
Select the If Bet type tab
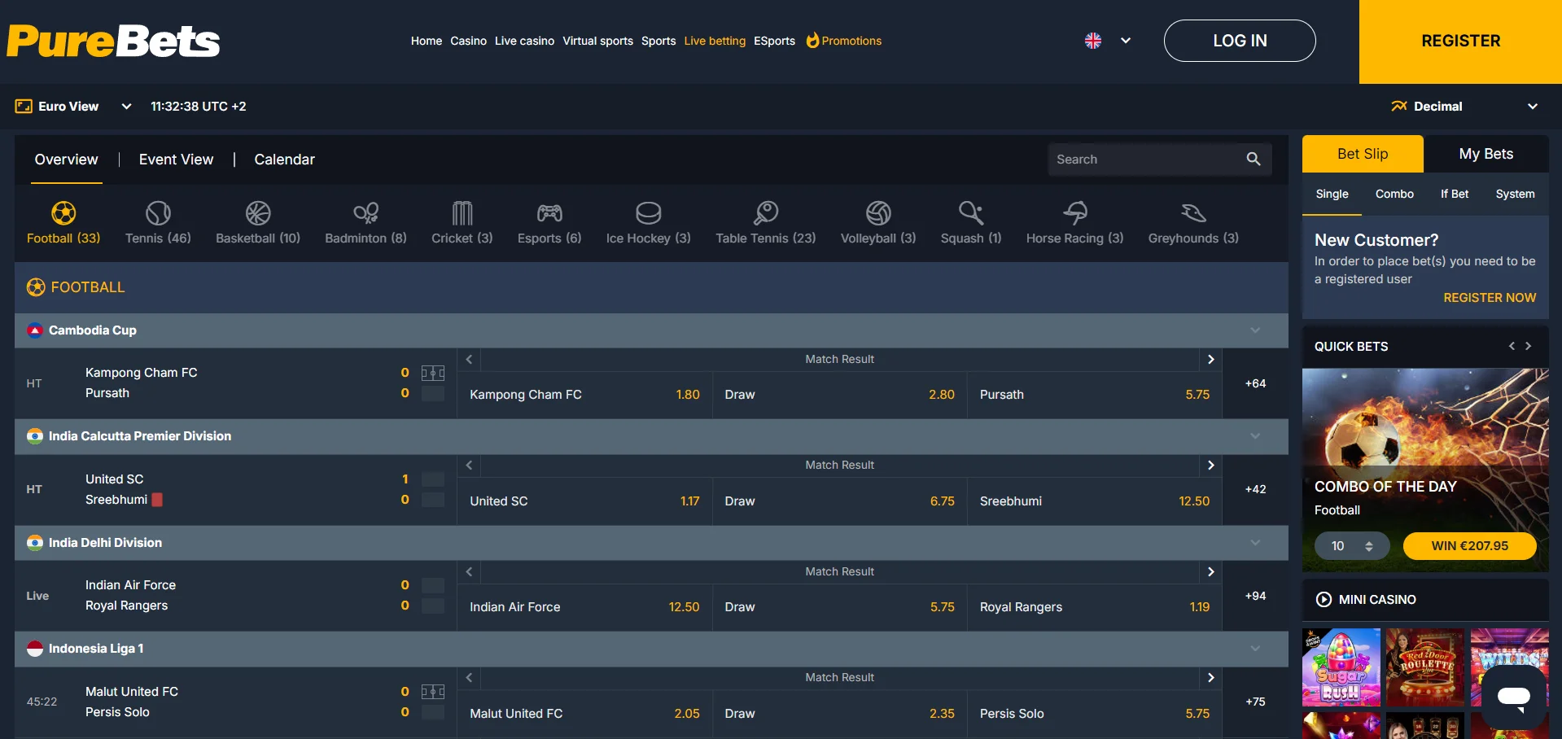click(x=1455, y=194)
